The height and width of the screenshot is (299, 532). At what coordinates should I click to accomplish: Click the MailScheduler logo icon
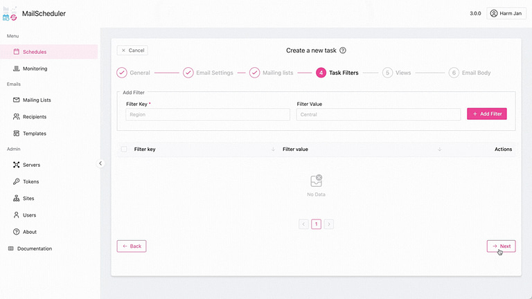coord(10,14)
